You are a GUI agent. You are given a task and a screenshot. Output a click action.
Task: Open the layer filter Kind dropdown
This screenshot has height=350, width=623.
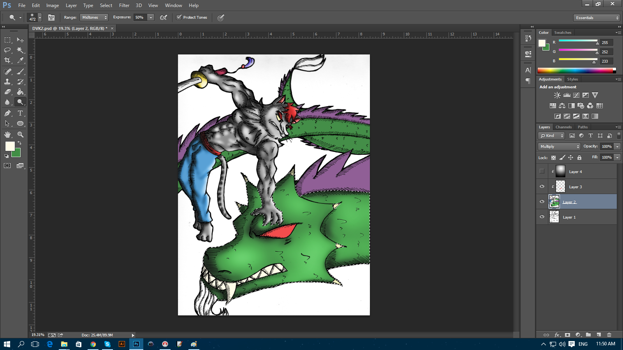pyautogui.click(x=551, y=136)
